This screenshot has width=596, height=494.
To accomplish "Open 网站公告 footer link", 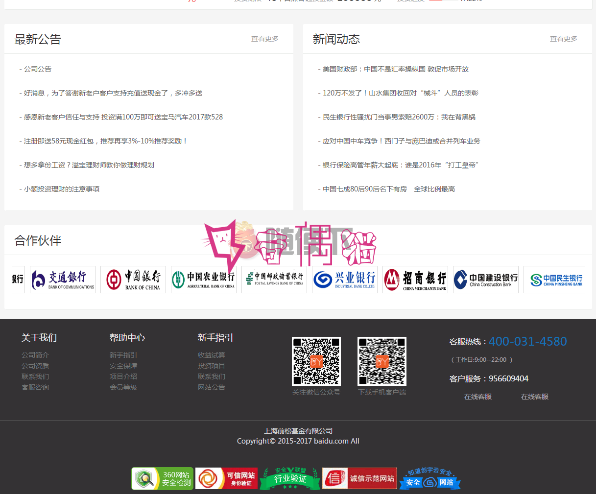I will click(212, 387).
